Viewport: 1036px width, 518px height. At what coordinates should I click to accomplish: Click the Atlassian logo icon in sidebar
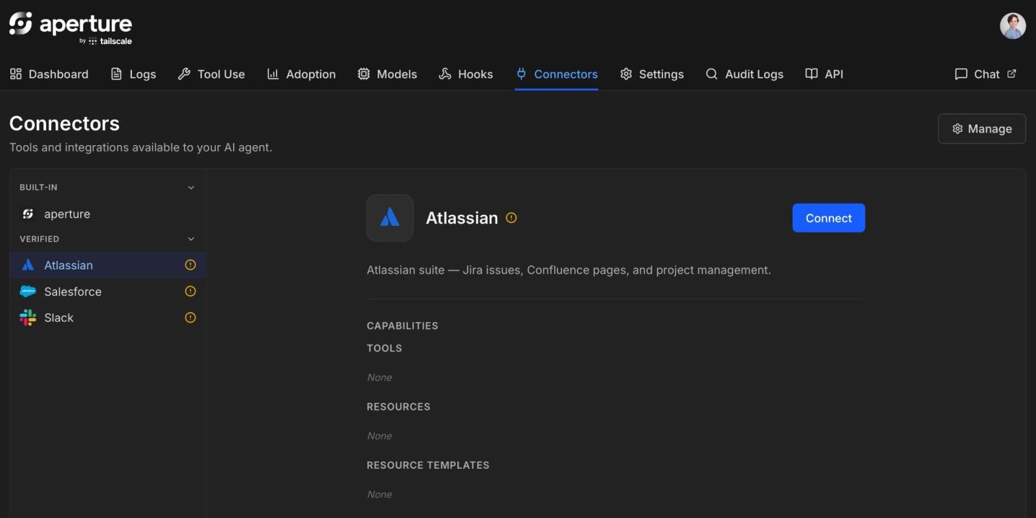pos(28,265)
